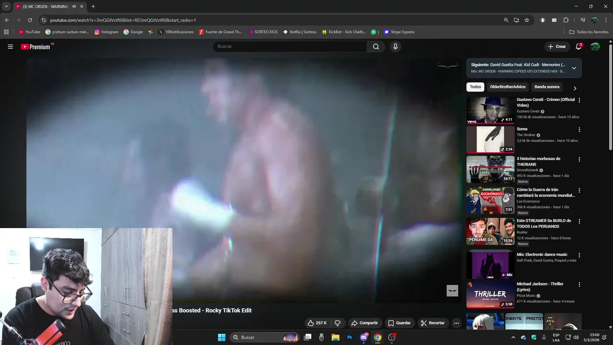The height and width of the screenshot is (345, 613).
Task: Open Chrome tab search dropdown arrow
Action: 6,7
